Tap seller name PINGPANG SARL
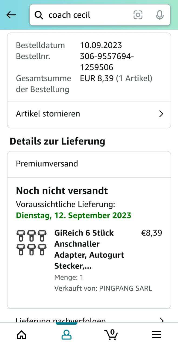Image resolution: width=178 pixels, height=346 pixels. coord(126,288)
